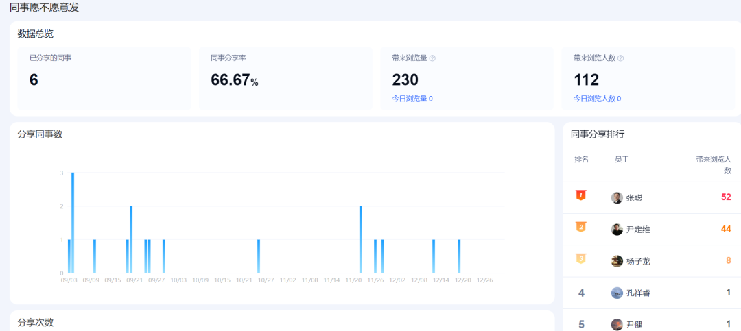Open 张聪's avatar in ranking list
Image resolution: width=741 pixels, height=331 pixels.
pyautogui.click(x=617, y=198)
